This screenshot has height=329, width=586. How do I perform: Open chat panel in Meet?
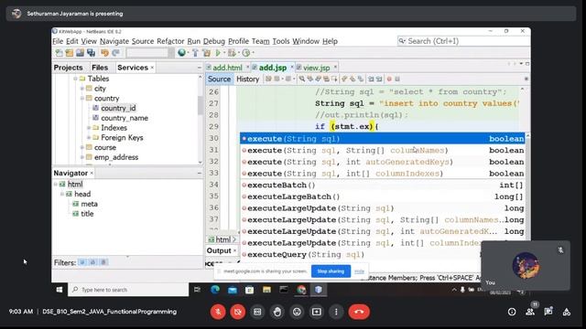pyautogui.click(x=548, y=312)
